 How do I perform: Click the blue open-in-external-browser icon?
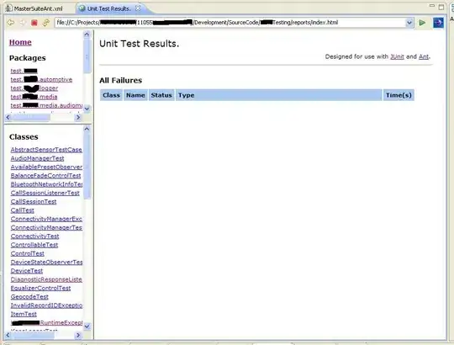[438, 23]
